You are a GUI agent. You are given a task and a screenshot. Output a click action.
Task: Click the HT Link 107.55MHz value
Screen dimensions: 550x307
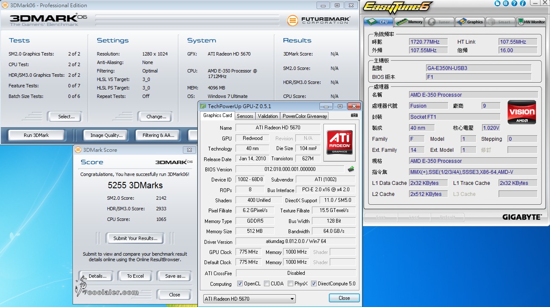(x=518, y=42)
